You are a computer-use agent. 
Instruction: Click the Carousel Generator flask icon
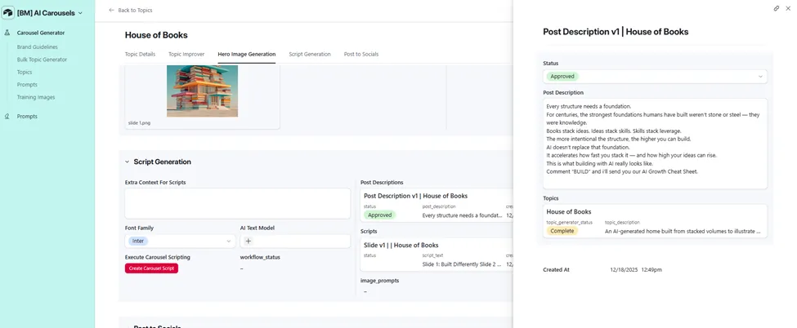click(x=7, y=33)
